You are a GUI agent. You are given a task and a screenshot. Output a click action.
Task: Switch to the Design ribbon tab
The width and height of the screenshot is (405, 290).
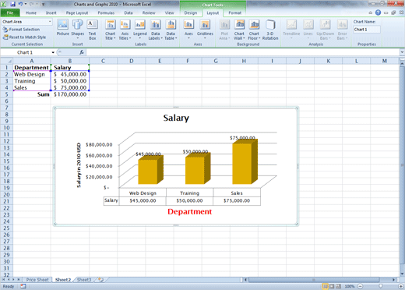tap(191, 12)
